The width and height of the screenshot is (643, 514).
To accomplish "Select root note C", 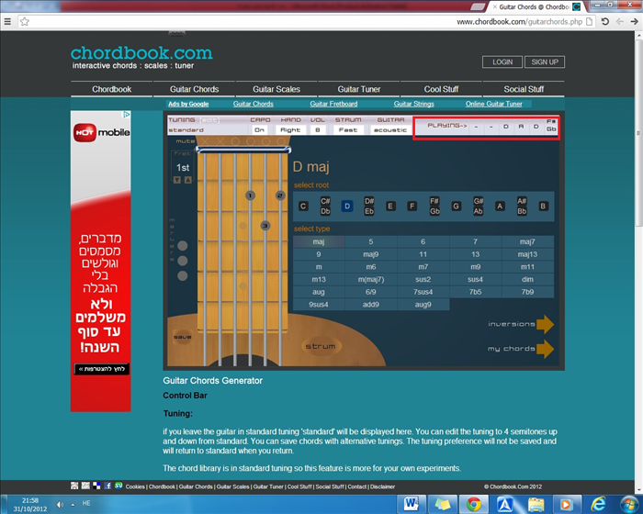I will (303, 207).
